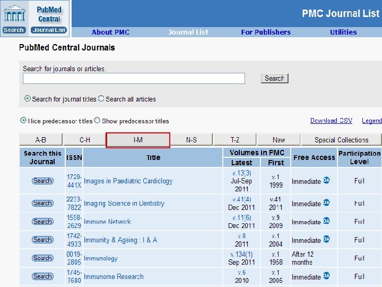The image size is (382, 287).
Task: Open latest volume v.8 for Immunity & Ageing
Action: click(x=242, y=236)
